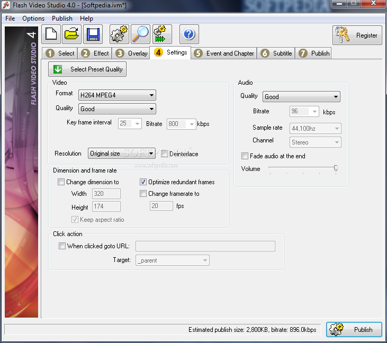This screenshot has width=387, height=343.
Task: Open the Sample rate 44,100hz dropdown
Action: pyautogui.click(x=315, y=129)
